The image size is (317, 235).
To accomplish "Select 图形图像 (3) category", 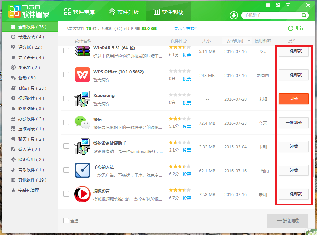I will (x=30, y=109).
